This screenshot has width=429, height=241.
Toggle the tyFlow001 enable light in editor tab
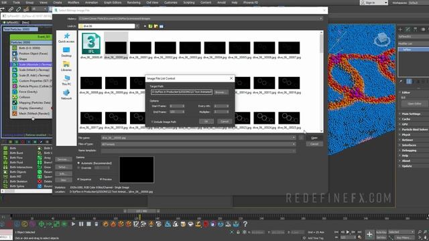tap(5, 22)
